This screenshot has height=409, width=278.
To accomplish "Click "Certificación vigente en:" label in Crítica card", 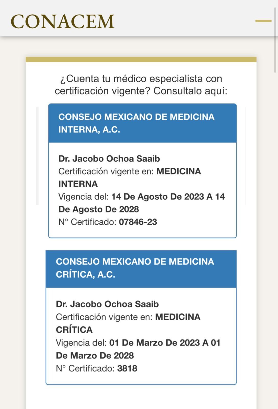I will [x=104, y=317].
